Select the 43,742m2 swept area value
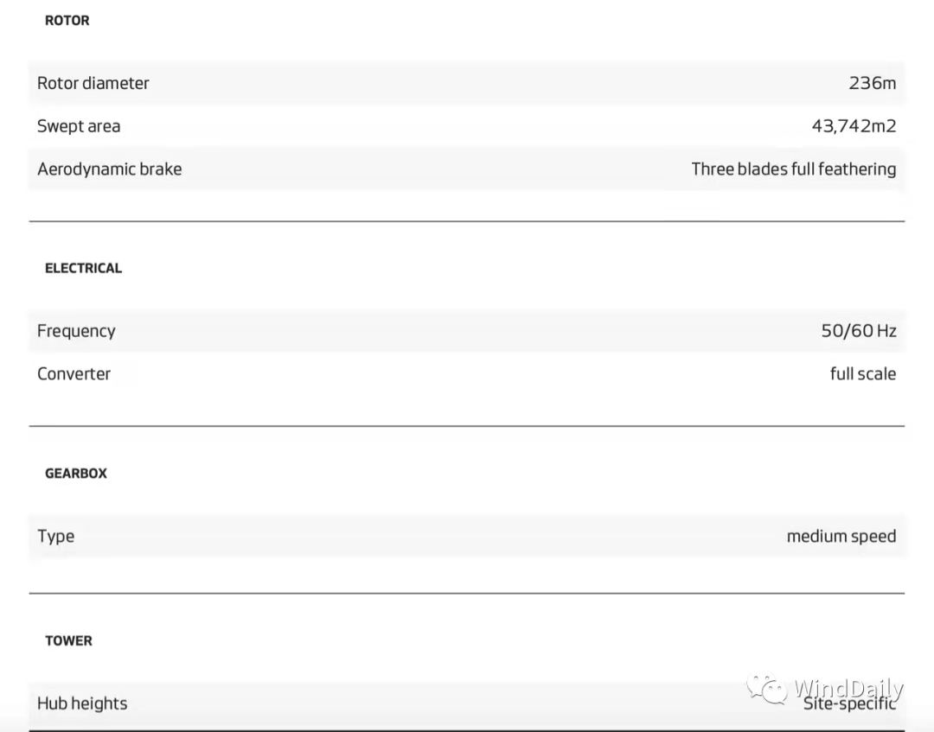 tap(854, 126)
